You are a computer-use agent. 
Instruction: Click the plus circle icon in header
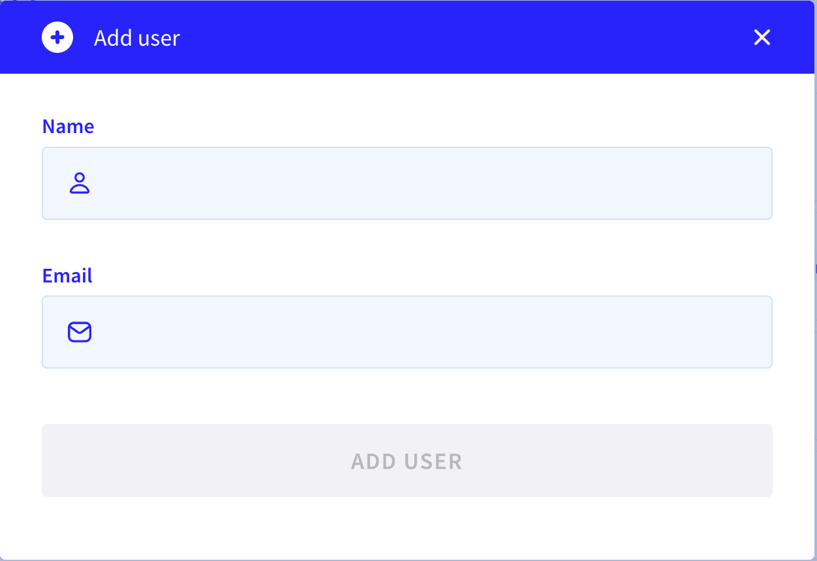coord(57,37)
